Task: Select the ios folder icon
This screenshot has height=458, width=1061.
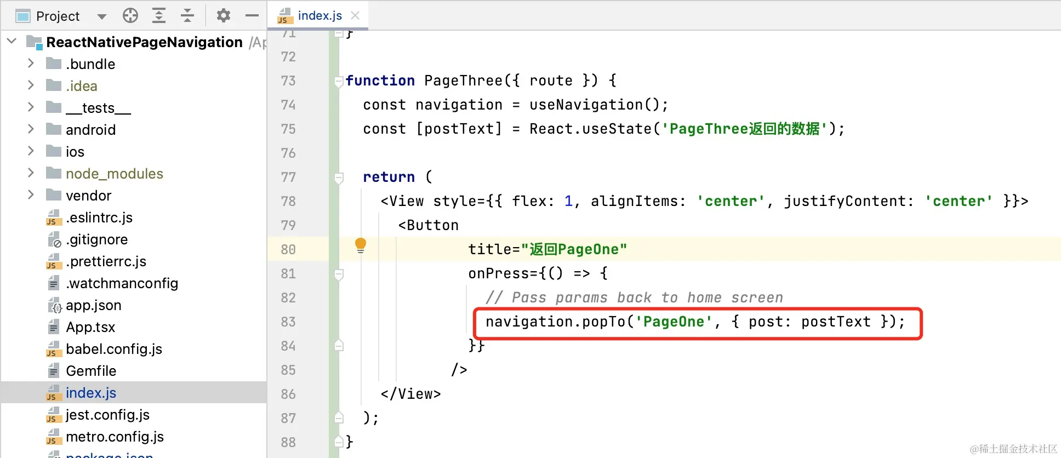Action: point(54,151)
